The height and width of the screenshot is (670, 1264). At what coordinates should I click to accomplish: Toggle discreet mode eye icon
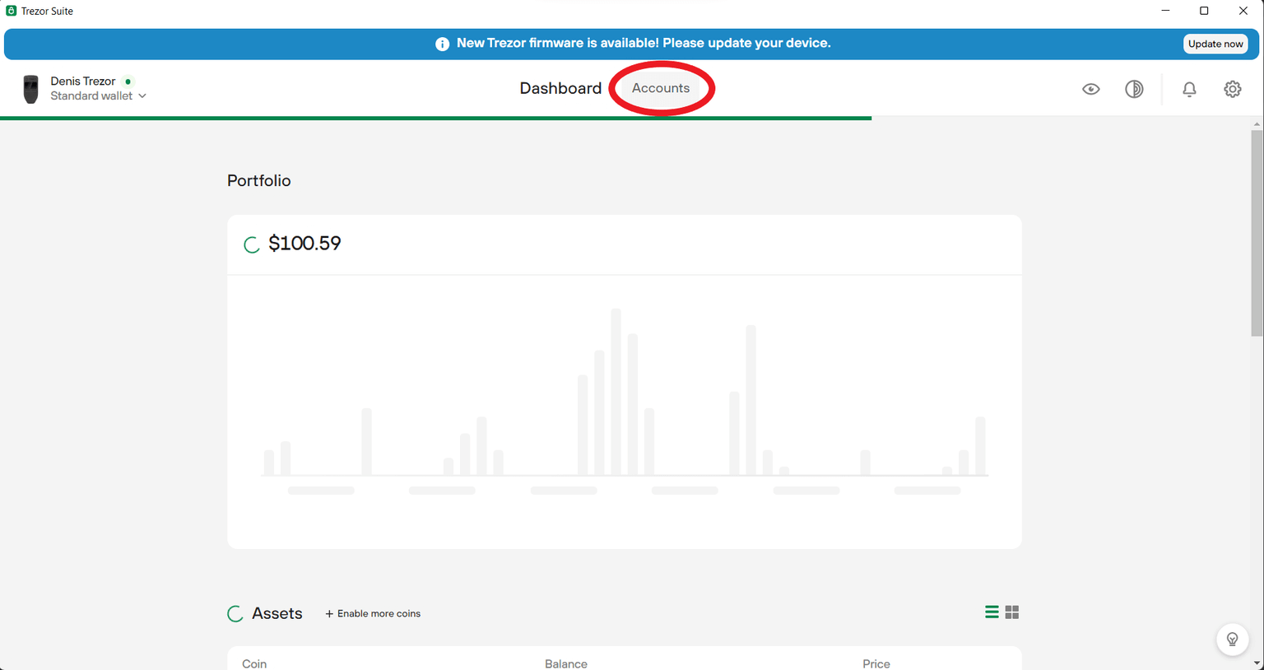[1090, 89]
